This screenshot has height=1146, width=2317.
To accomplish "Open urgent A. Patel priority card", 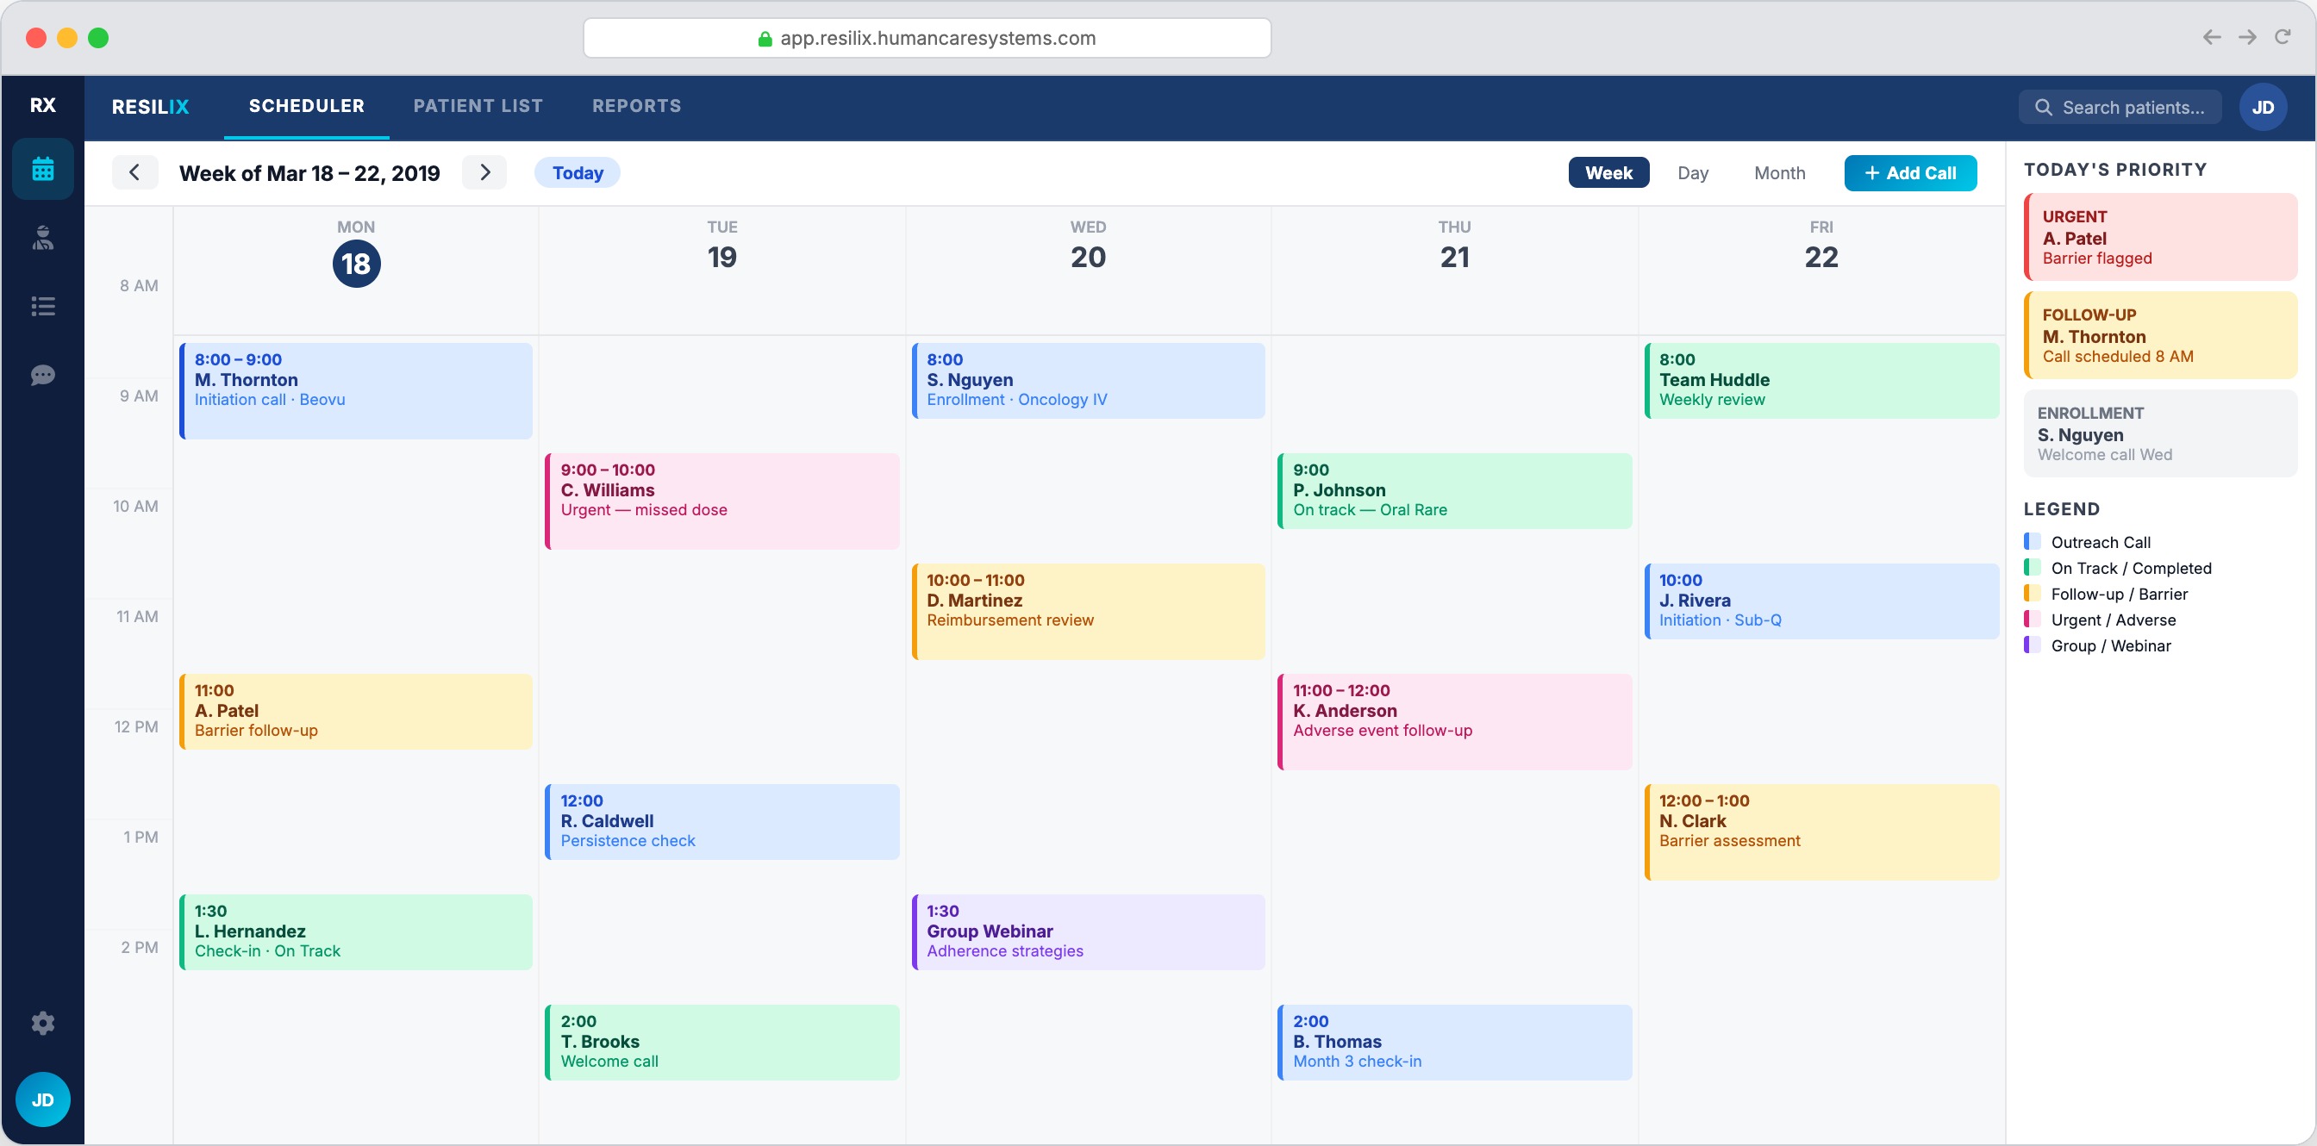I will click(x=2159, y=237).
